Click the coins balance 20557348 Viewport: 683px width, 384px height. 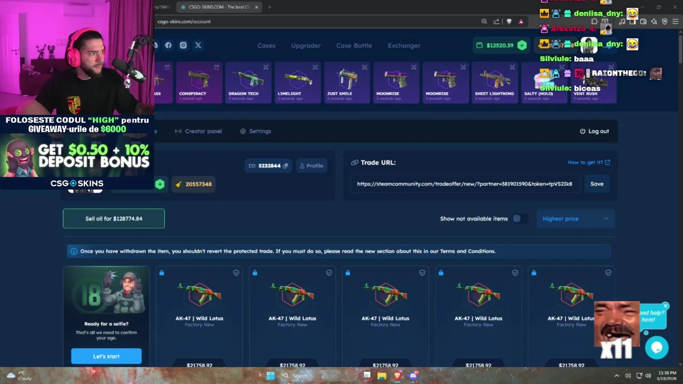194,184
